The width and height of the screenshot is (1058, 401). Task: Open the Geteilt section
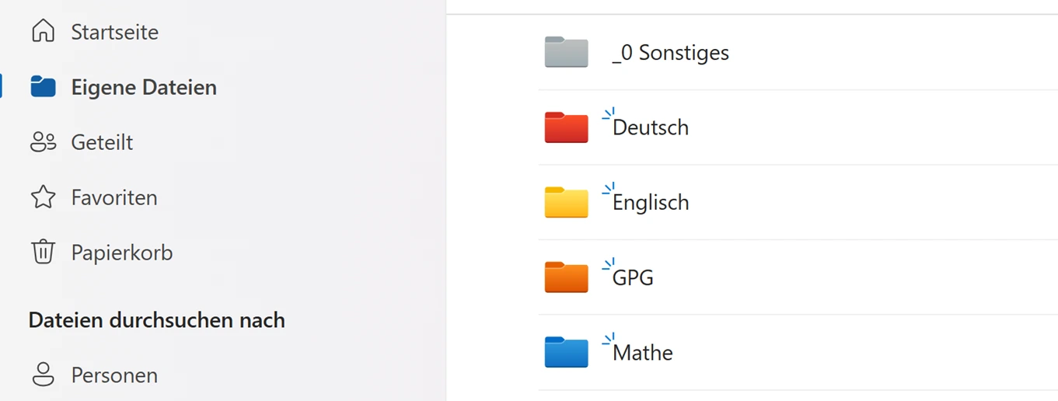[102, 142]
